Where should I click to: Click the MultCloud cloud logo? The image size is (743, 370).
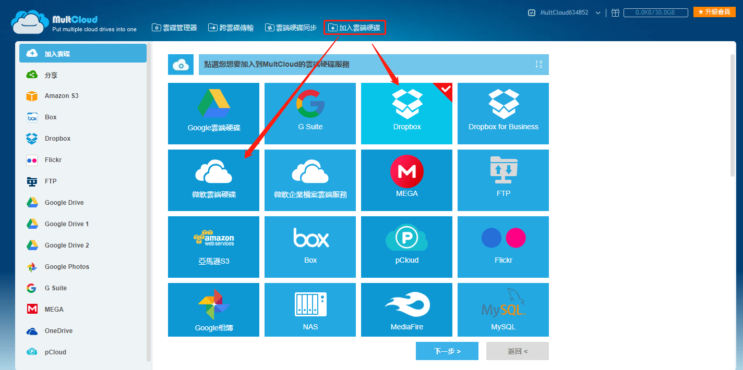tap(30, 22)
